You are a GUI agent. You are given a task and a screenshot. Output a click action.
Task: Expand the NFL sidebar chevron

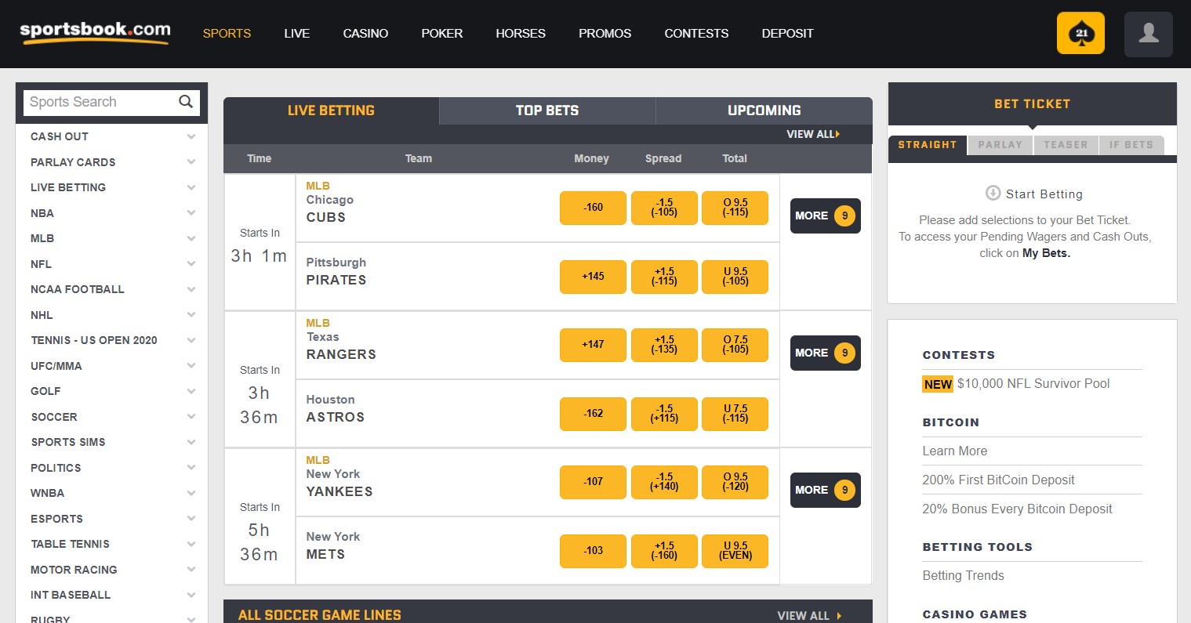(191, 264)
